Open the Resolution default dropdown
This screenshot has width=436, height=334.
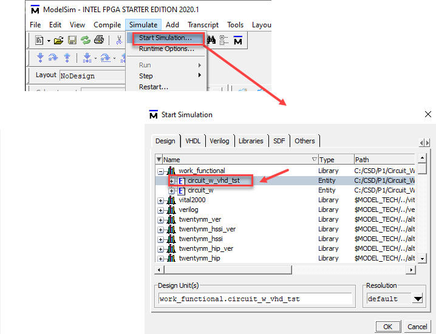coord(418,299)
